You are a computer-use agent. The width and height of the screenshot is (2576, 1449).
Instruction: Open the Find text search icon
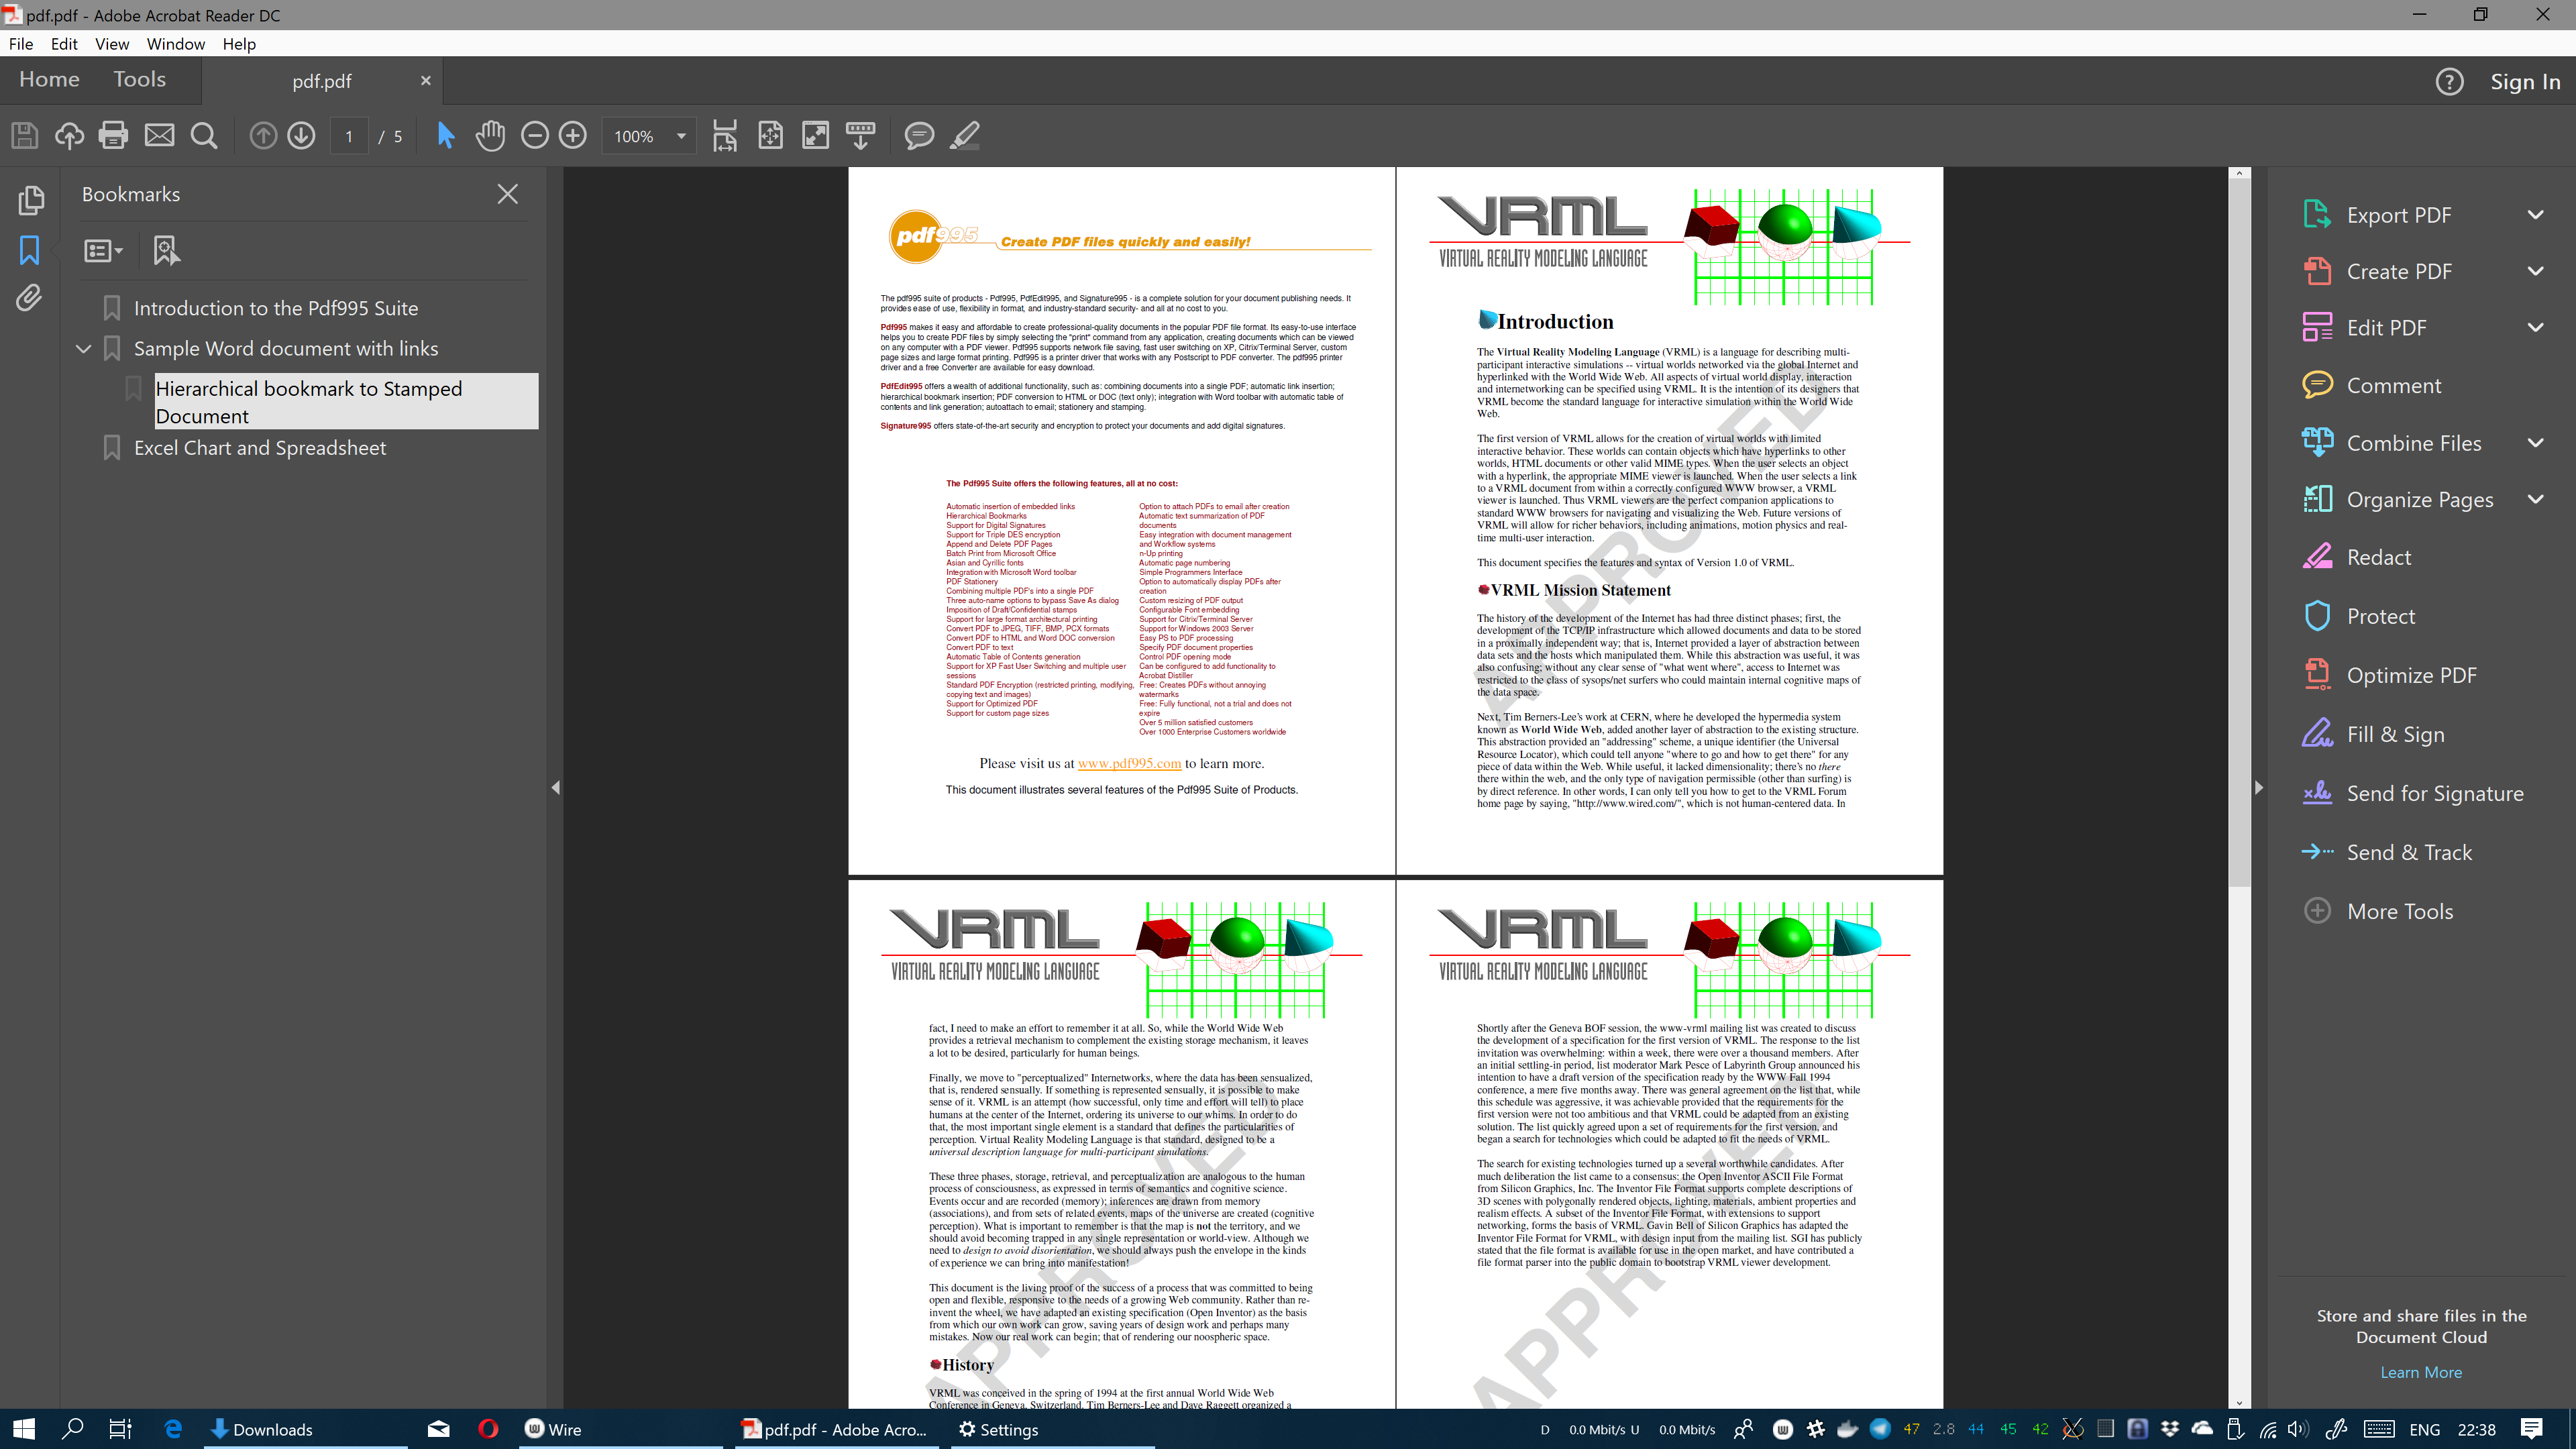coord(204,135)
